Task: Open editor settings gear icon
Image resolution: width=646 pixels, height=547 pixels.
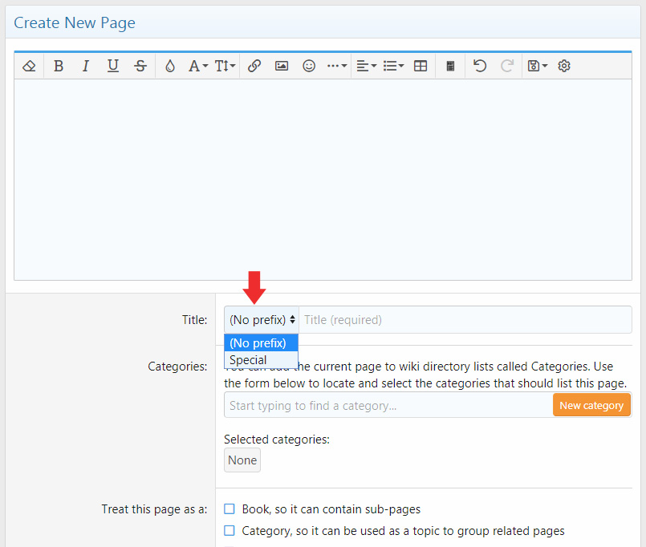Action: (564, 66)
